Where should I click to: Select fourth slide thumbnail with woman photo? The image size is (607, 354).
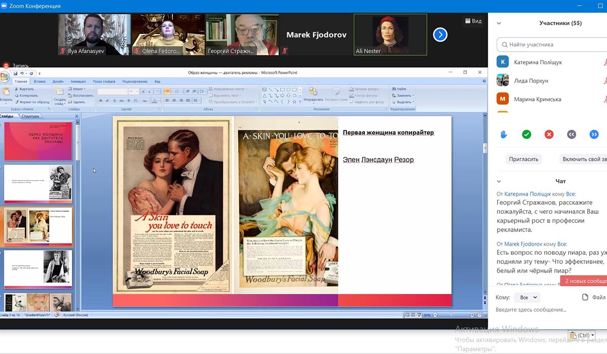point(38,270)
